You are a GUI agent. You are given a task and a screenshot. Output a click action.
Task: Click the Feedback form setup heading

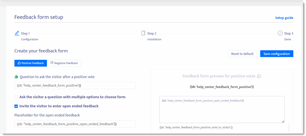39,17
